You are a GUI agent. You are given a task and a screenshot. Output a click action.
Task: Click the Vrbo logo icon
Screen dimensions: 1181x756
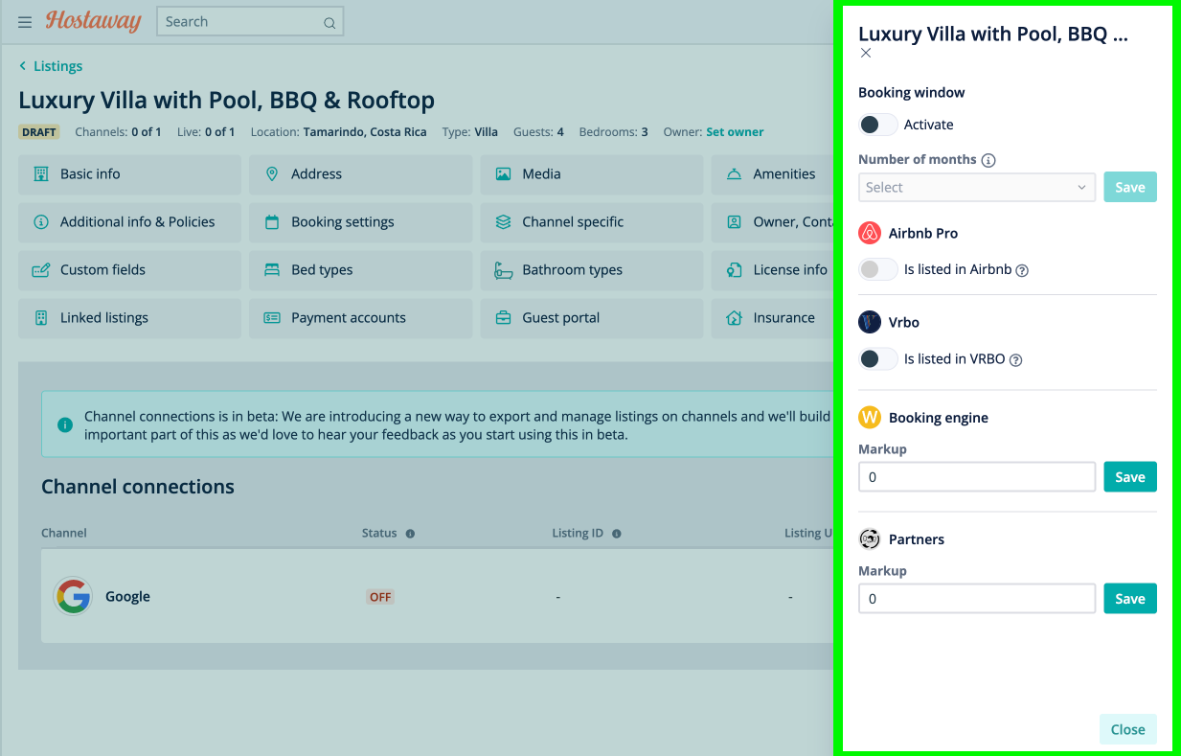(x=870, y=322)
